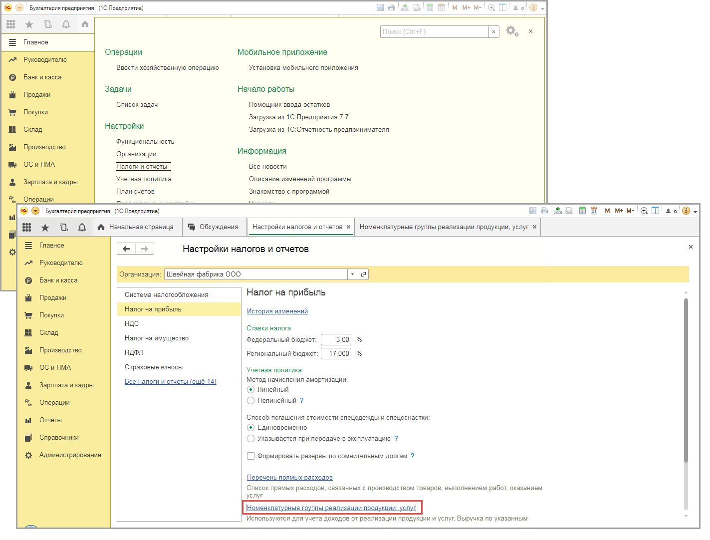The height and width of the screenshot is (540, 710).
Task: Click the back arrow navigation button
Action: 126,249
